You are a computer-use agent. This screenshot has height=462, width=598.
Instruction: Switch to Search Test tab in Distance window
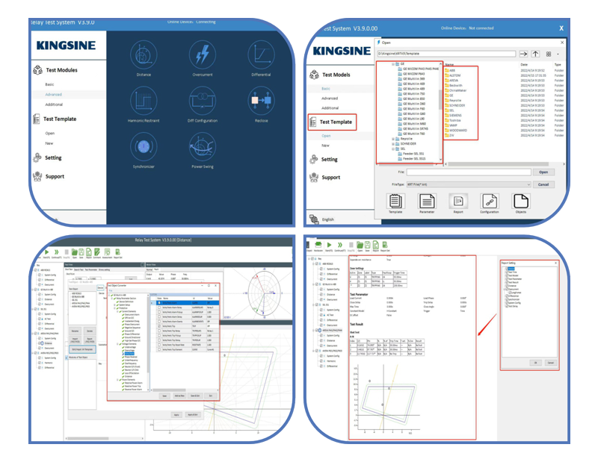(x=78, y=269)
